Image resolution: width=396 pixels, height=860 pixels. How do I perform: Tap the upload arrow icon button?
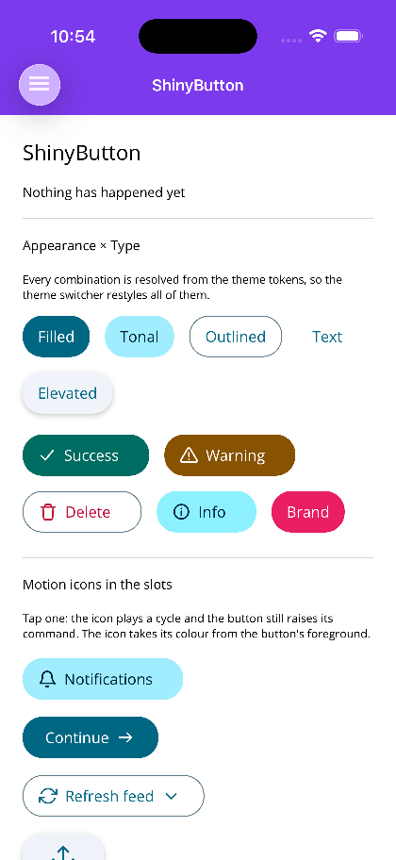point(63,848)
